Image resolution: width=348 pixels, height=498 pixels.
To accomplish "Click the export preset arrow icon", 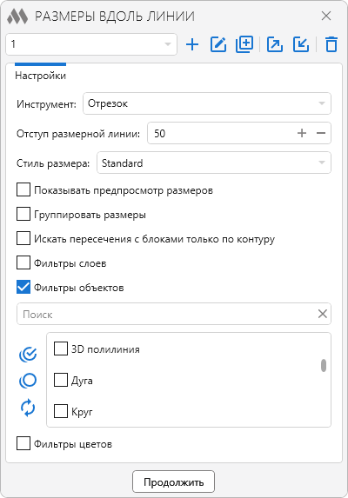I will click(x=275, y=44).
